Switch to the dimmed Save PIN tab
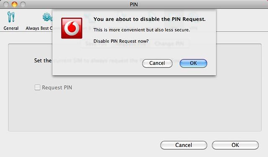The height and width of the screenshot is (157, 268). [x=96, y=44]
